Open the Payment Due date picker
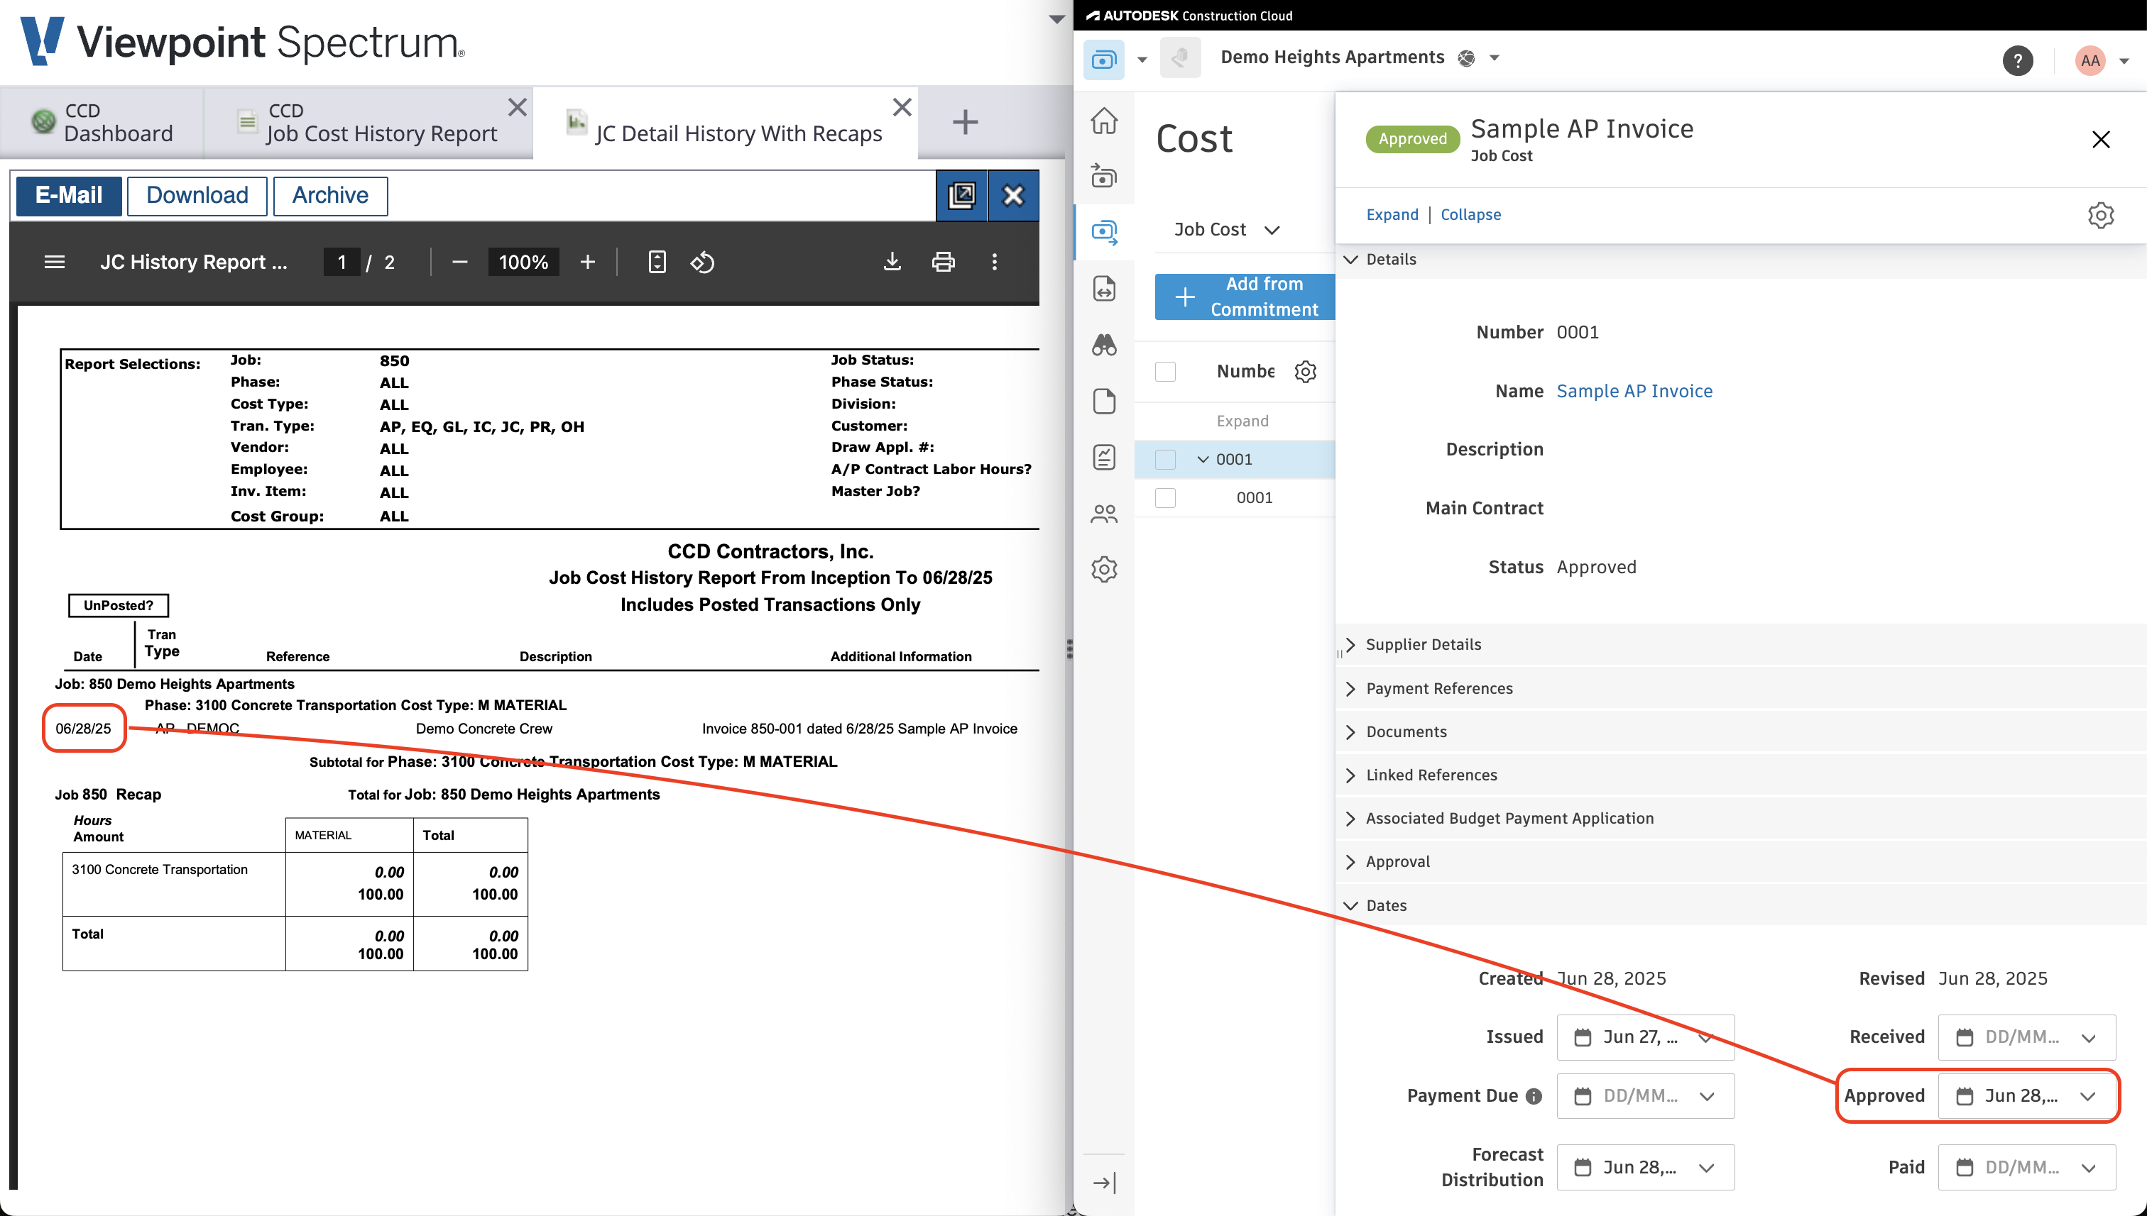2147x1216 pixels. coord(1645,1097)
